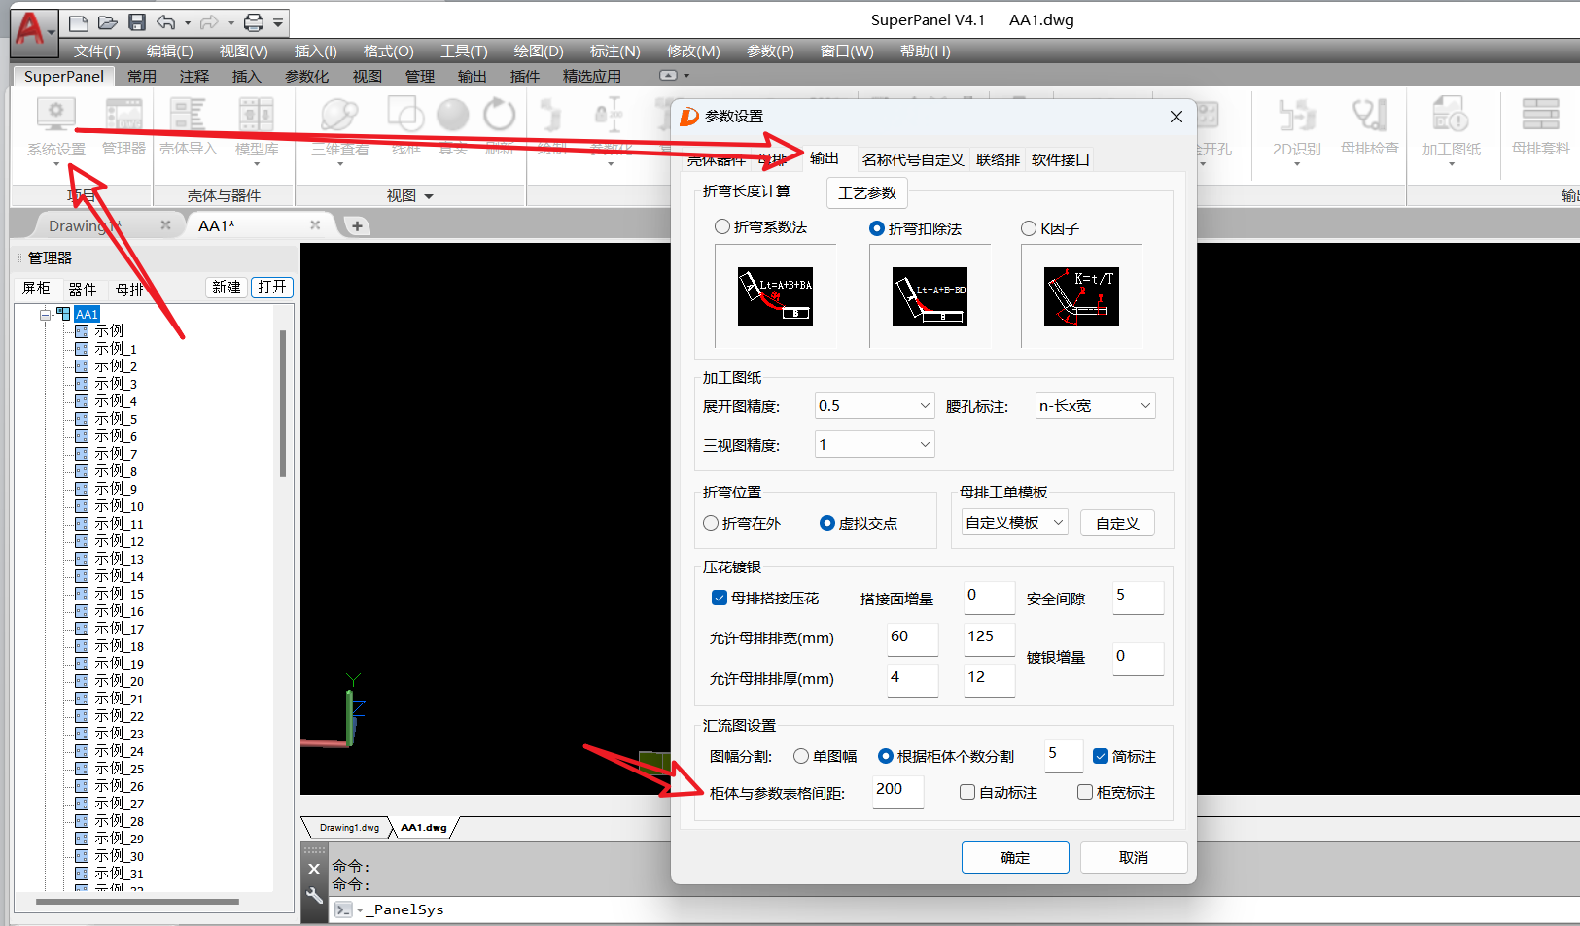Viewport: 1580px width, 926px height.
Task: Open the 管理器 ribbon tool
Action: point(123,115)
